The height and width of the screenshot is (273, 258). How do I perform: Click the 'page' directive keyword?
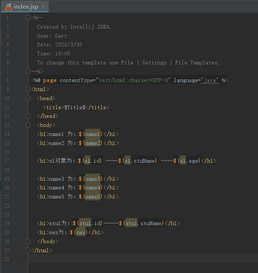[x=50, y=80]
